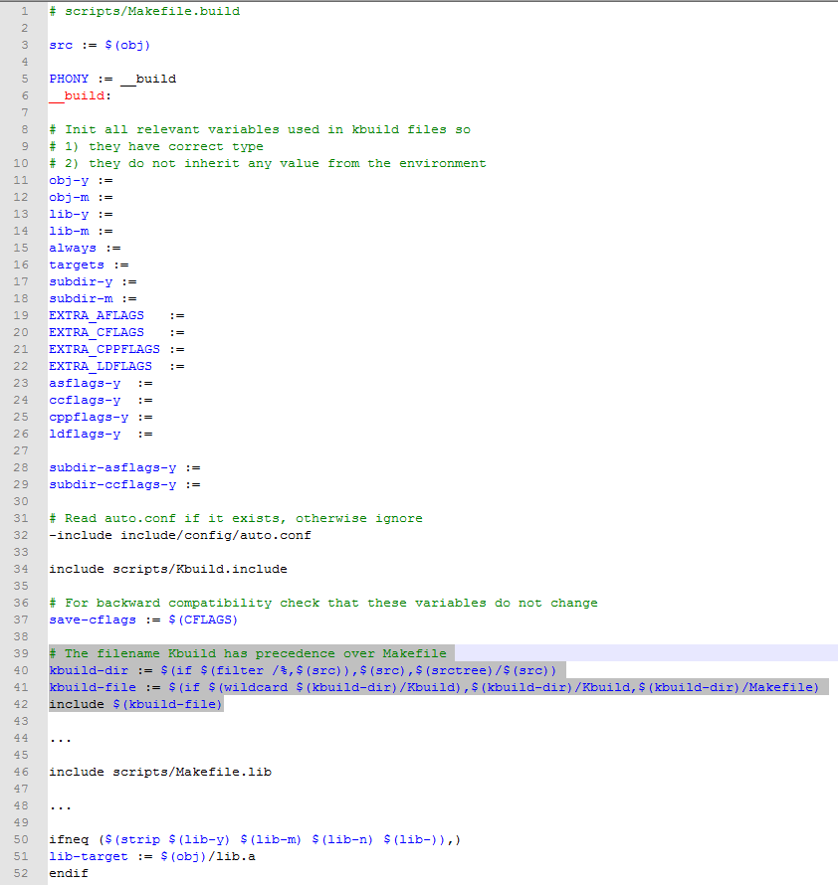Image resolution: width=838 pixels, height=885 pixels.
Task: Click the 'lib-m :=' assignment
Action: click(x=81, y=232)
